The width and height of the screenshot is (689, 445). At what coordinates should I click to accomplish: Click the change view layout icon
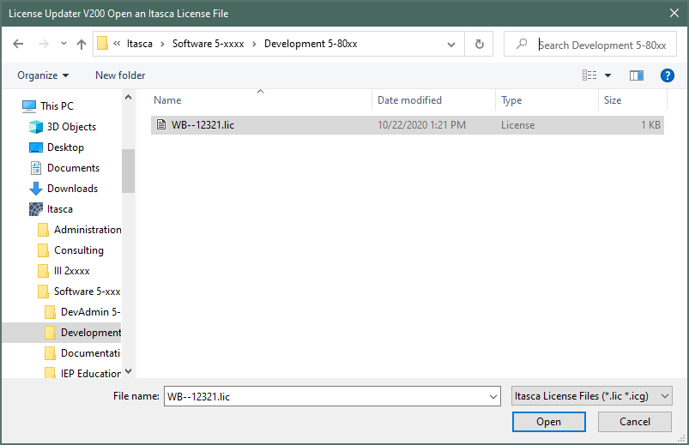589,75
